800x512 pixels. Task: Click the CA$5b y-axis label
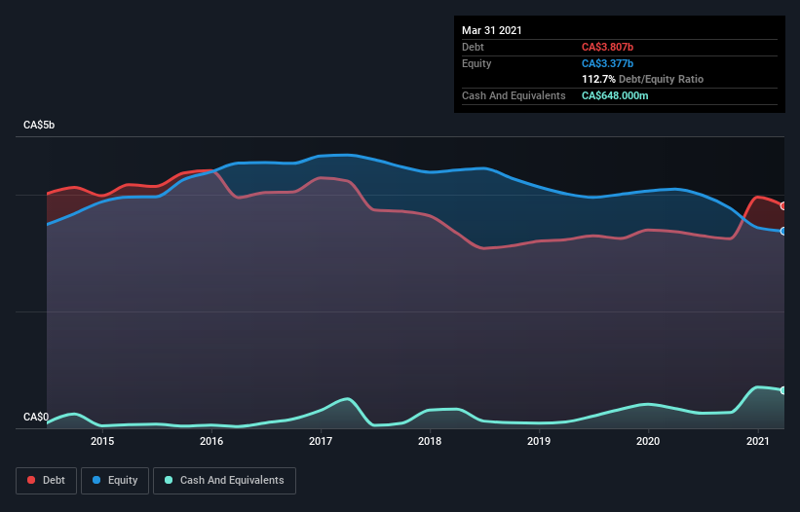(39, 125)
